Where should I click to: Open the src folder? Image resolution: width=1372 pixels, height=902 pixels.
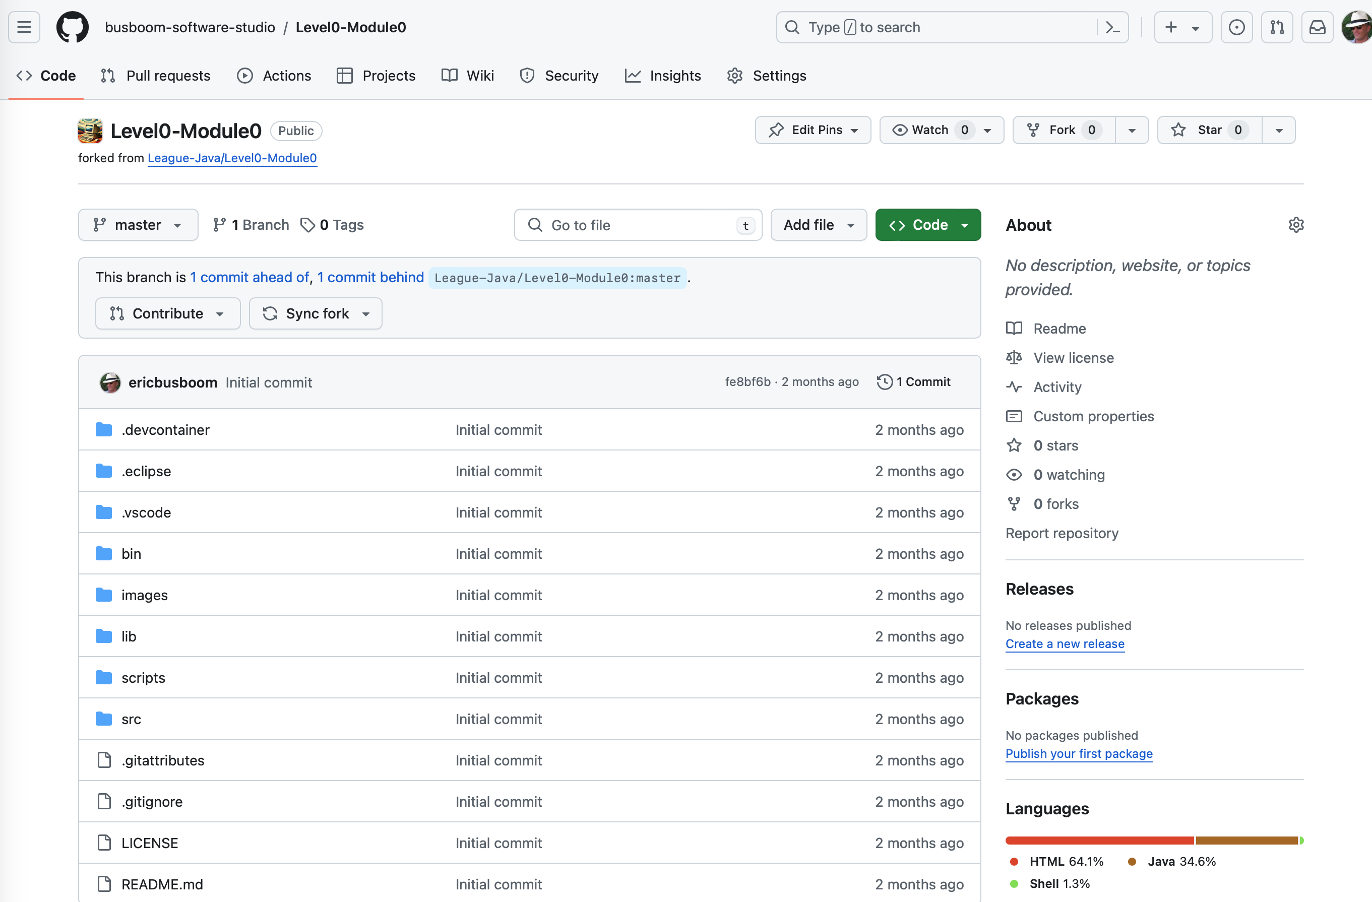click(x=131, y=719)
